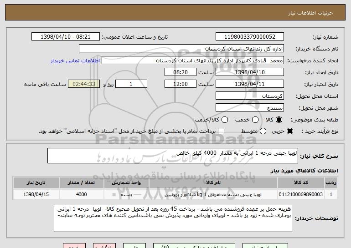Click the نام کالا column header
Image resolution: width=351 pixels, height=248 pixels.
coord(213,183)
